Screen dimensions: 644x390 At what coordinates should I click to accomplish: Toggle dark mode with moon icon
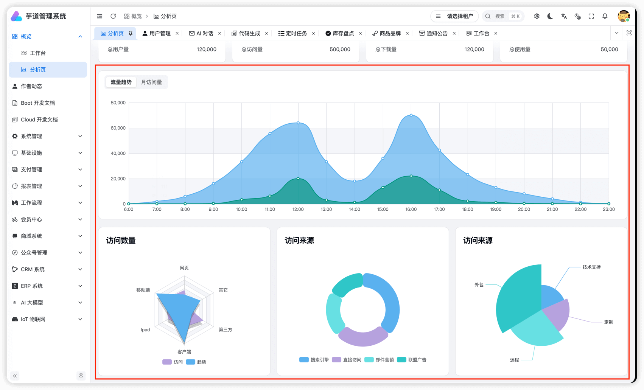pyautogui.click(x=550, y=16)
